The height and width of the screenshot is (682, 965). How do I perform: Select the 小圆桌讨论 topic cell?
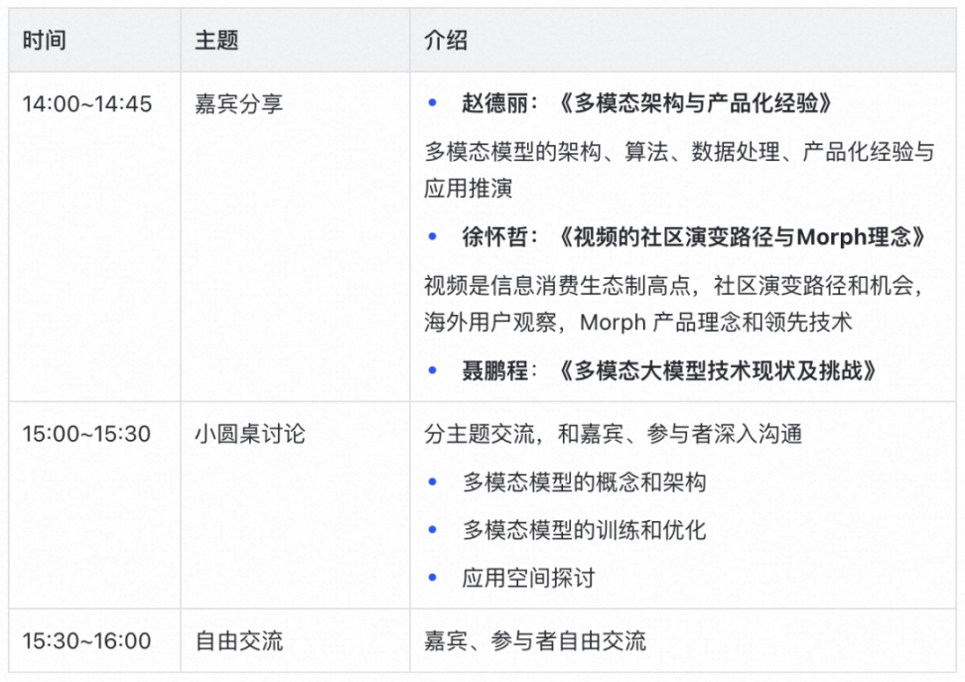250,434
